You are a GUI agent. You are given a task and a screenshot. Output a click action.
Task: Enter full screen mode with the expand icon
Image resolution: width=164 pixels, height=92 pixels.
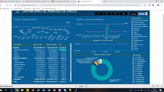click(162, 86)
